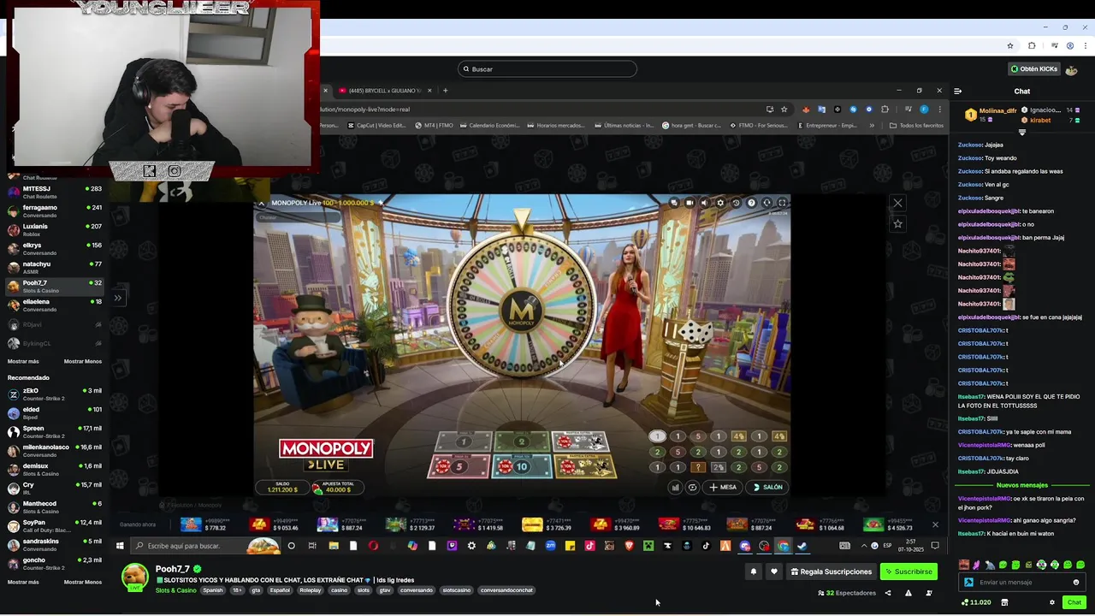Viewport: 1095px width, 616px height.
Task: Open the Calendario Económico bookmark
Action: [488, 125]
